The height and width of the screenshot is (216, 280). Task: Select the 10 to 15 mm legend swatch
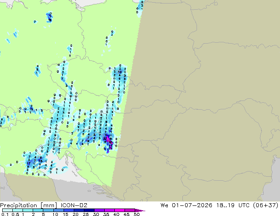(x=58, y=210)
